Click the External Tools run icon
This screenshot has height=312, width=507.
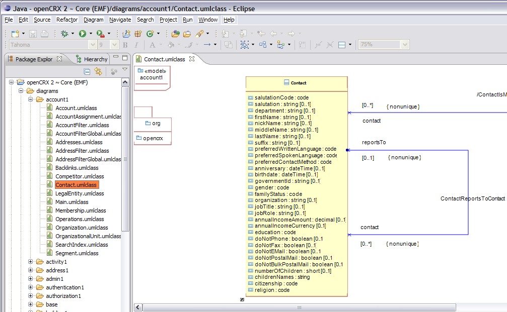point(100,34)
